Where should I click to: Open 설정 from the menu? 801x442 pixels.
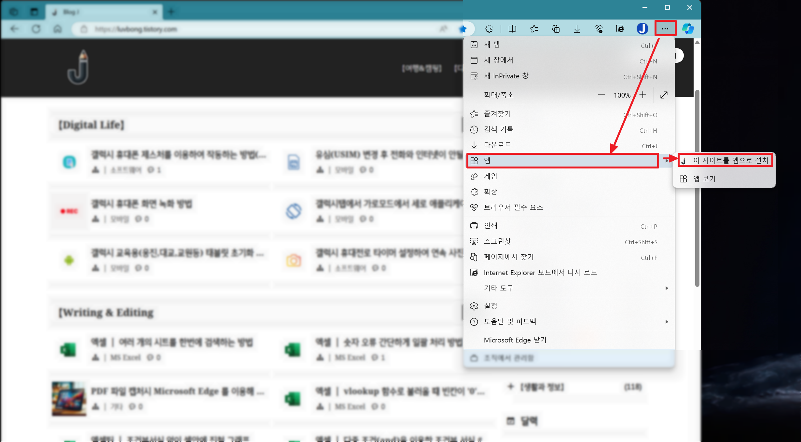(490, 306)
